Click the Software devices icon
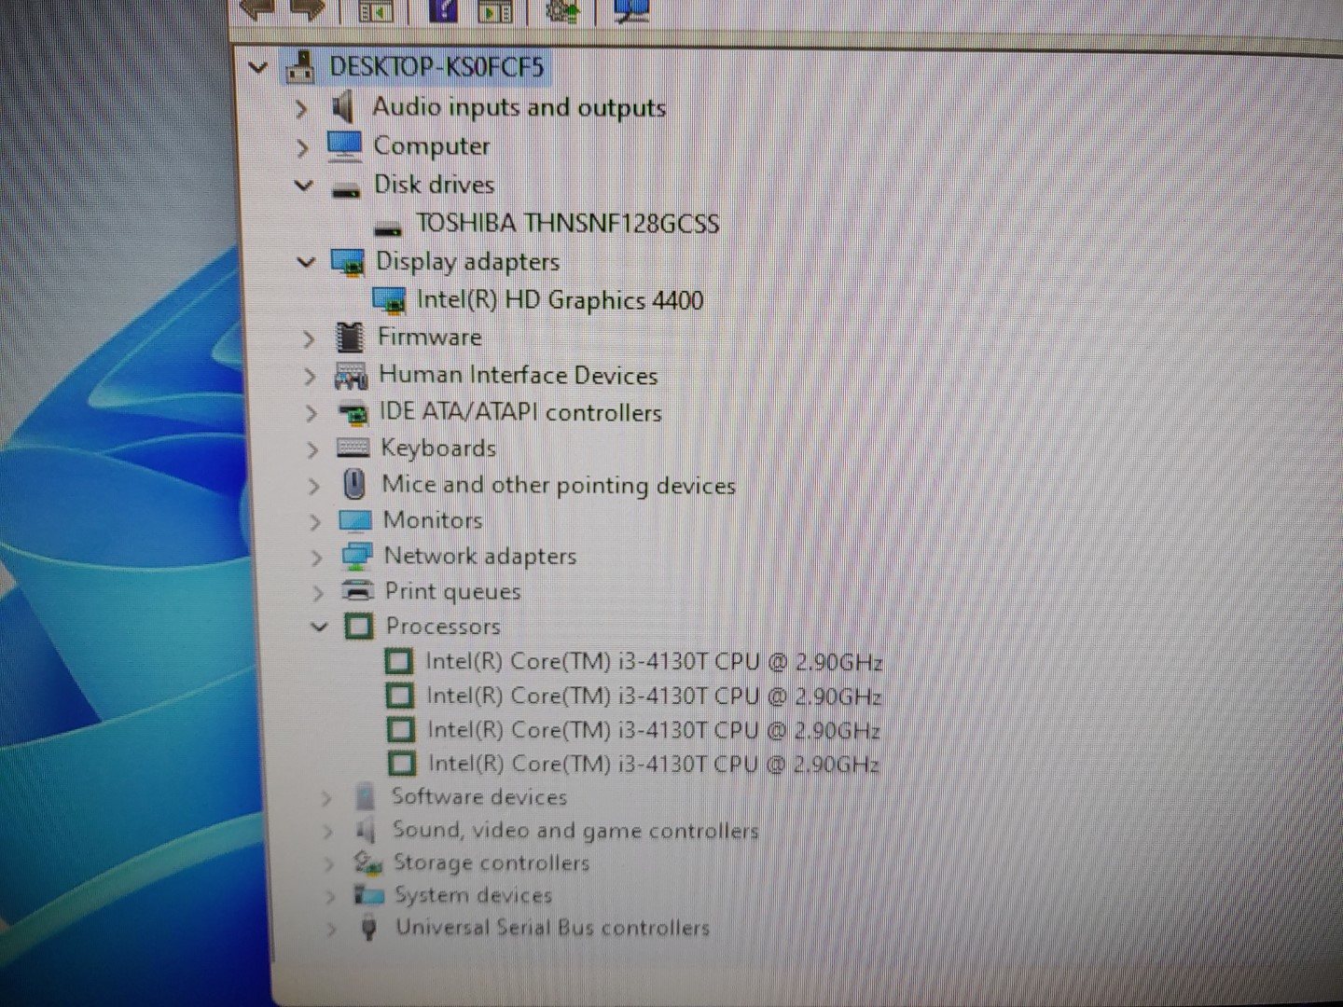The image size is (1343, 1007). 365,797
